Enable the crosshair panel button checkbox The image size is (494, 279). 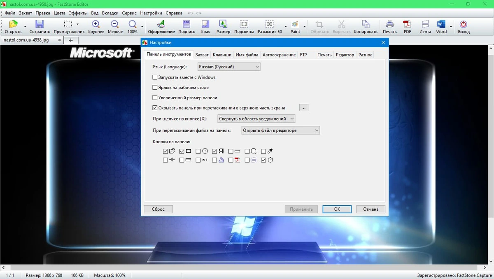(165, 160)
